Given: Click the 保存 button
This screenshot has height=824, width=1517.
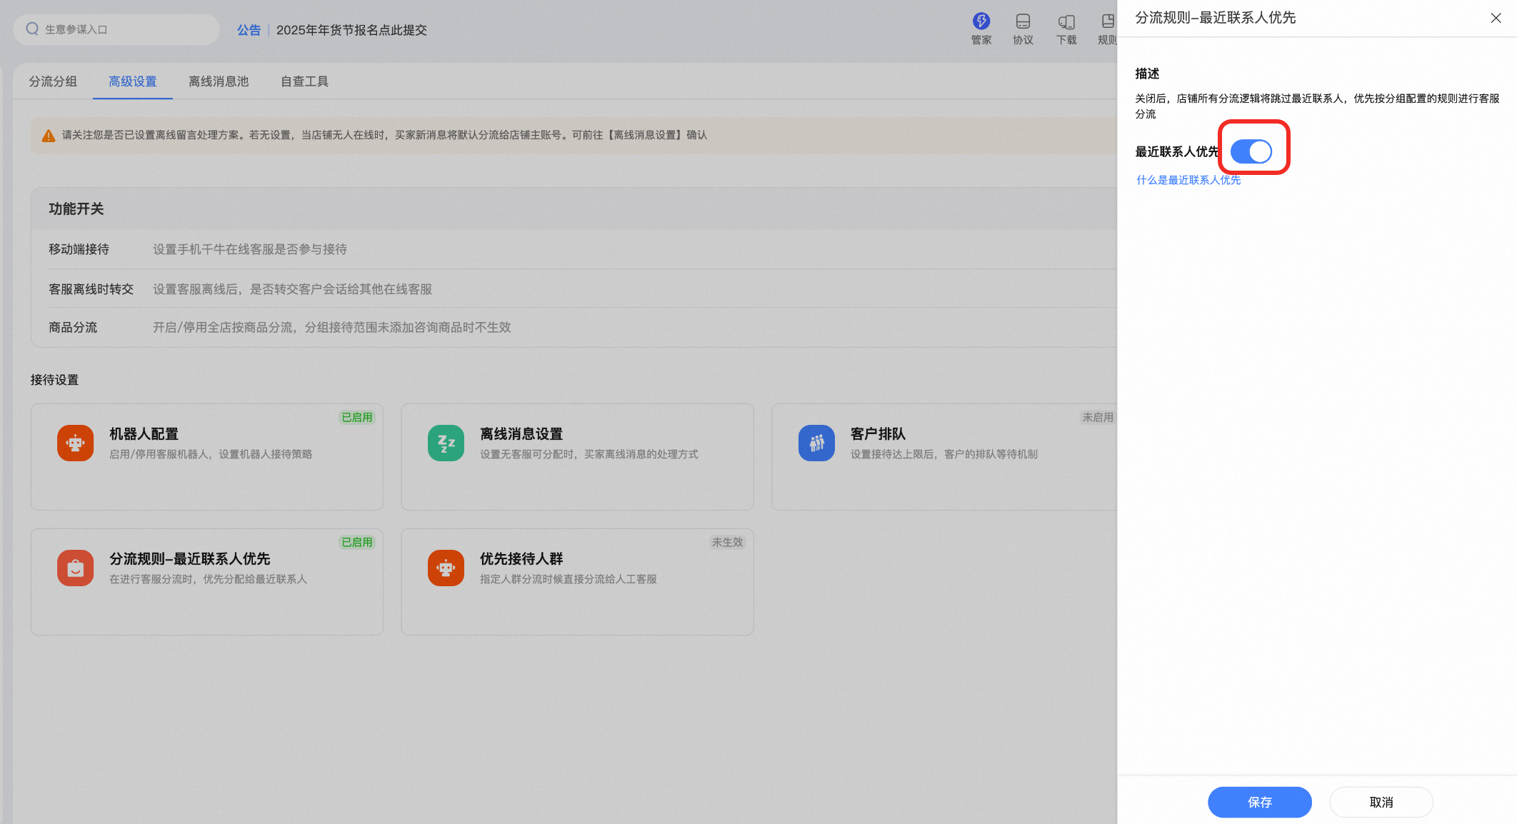Looking at the screenshot, I should point(1259,802).
